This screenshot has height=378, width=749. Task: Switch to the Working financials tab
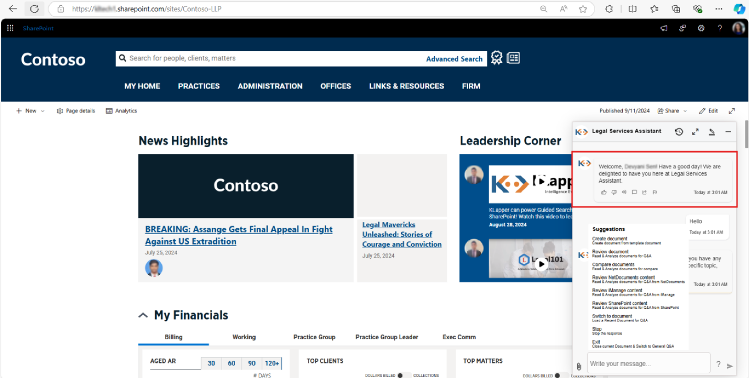coord(244,337)
